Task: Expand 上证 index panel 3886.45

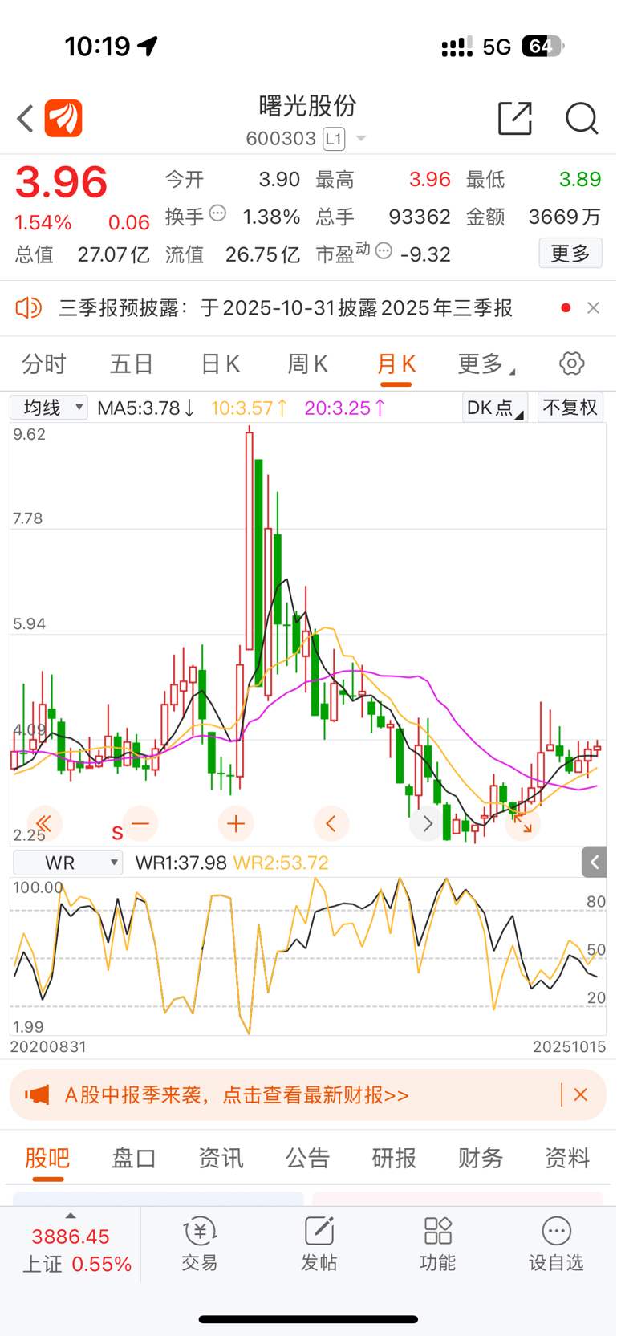Action: tap(71, 1246)
